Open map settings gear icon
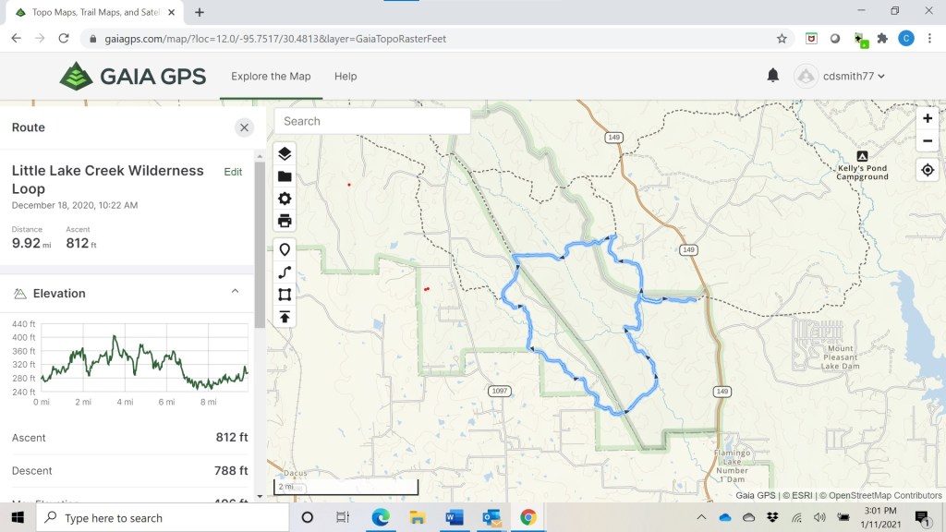Viewport: 946px width, 532px height. (285, 199)
